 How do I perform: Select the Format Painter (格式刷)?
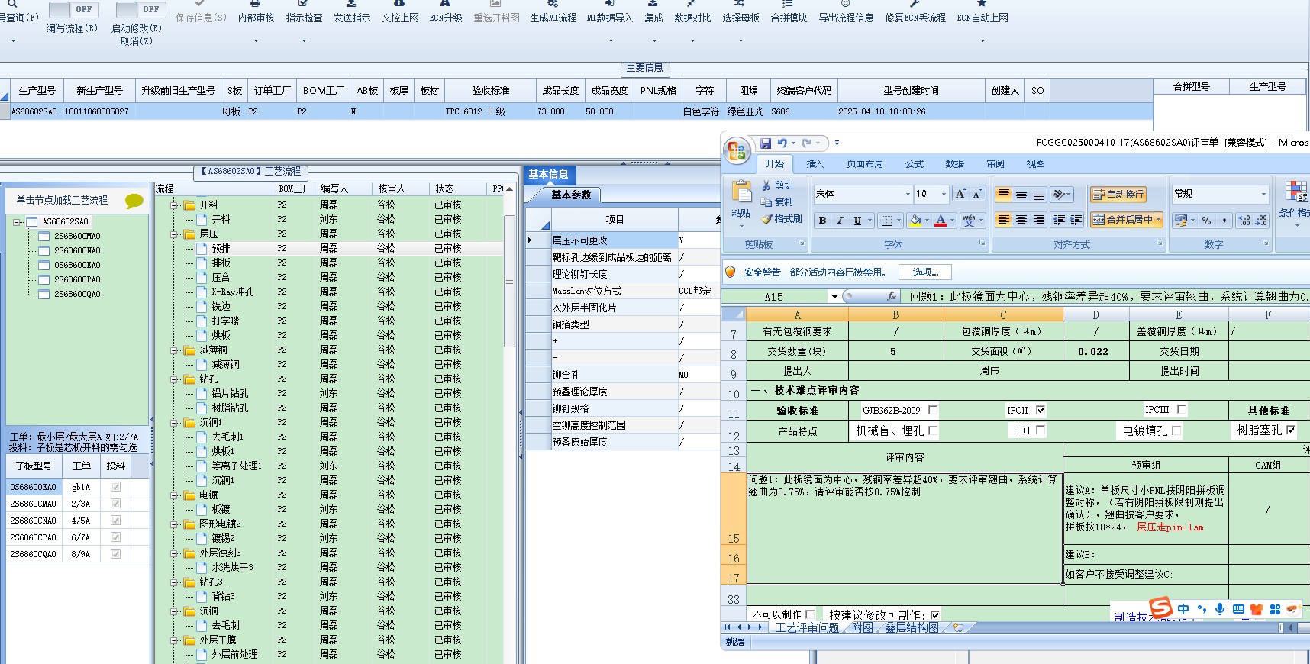(x=782, y=219)
